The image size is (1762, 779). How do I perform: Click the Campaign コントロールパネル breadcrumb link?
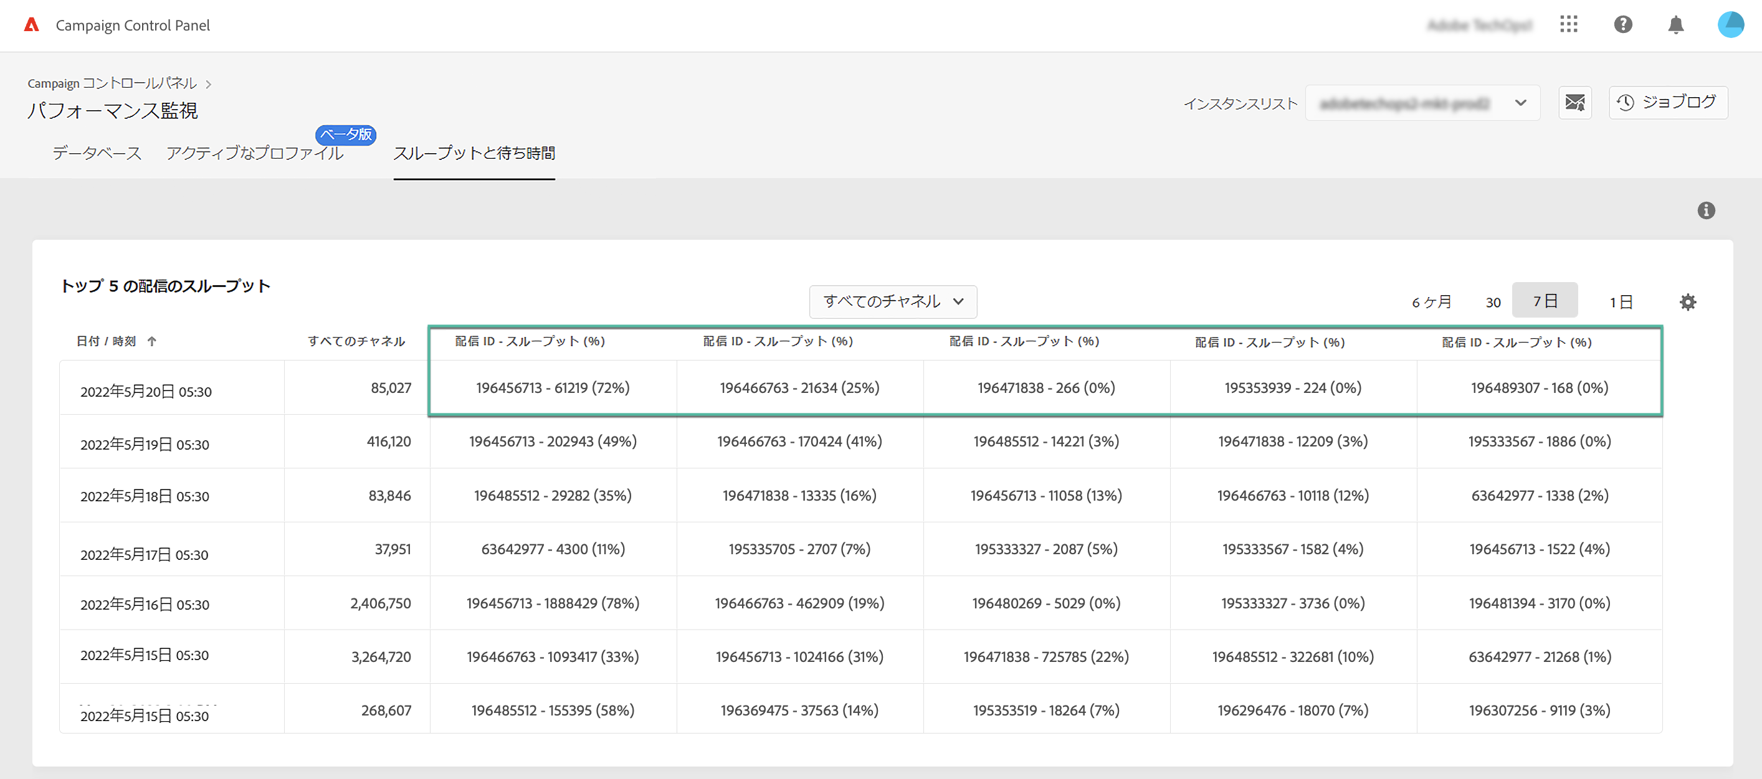(112, 83)
